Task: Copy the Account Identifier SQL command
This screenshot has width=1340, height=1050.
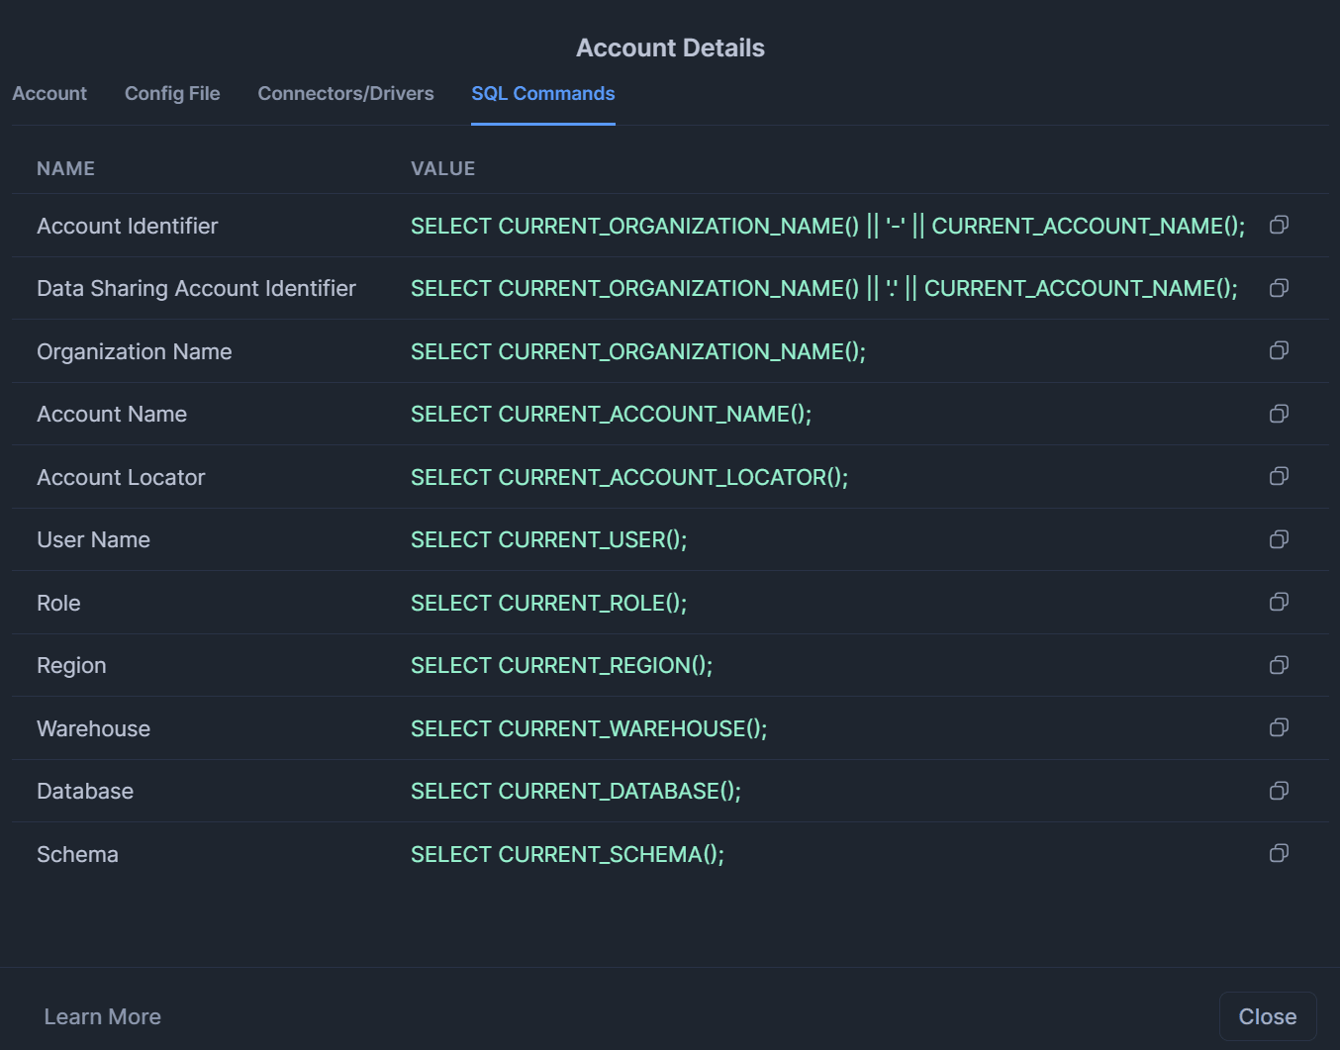Action: tap(1279, 225)
